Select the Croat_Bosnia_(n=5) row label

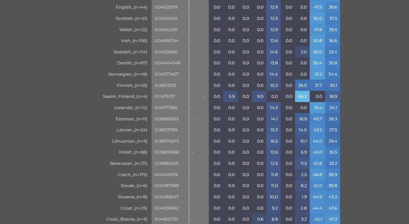[x=127, y=219]
